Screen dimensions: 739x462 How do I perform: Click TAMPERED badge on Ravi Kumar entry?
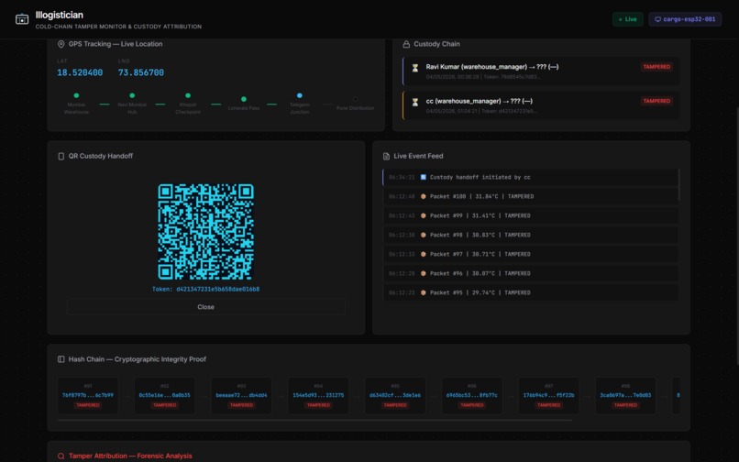[656, 67]
